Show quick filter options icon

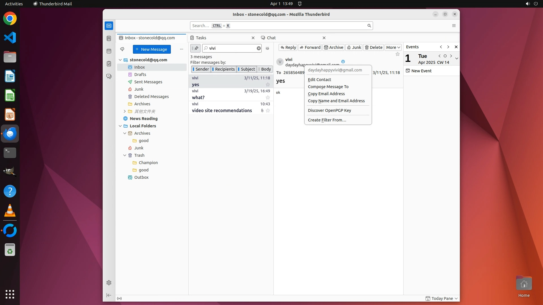(x=267, y=48)
